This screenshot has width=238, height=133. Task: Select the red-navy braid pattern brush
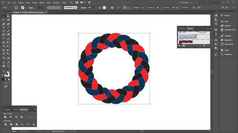[x=186, y=42]
